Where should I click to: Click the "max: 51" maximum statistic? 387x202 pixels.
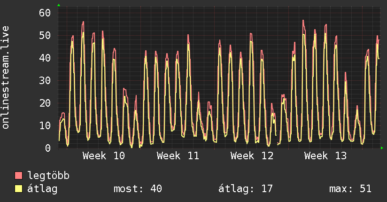pos(350,189)
